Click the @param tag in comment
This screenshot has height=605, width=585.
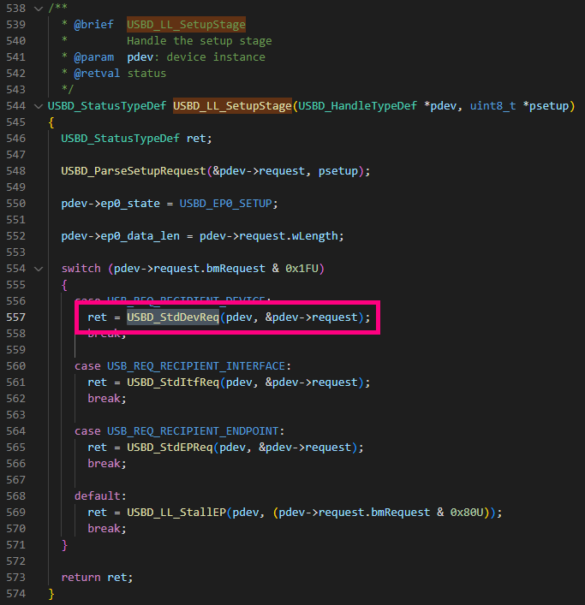94,57
